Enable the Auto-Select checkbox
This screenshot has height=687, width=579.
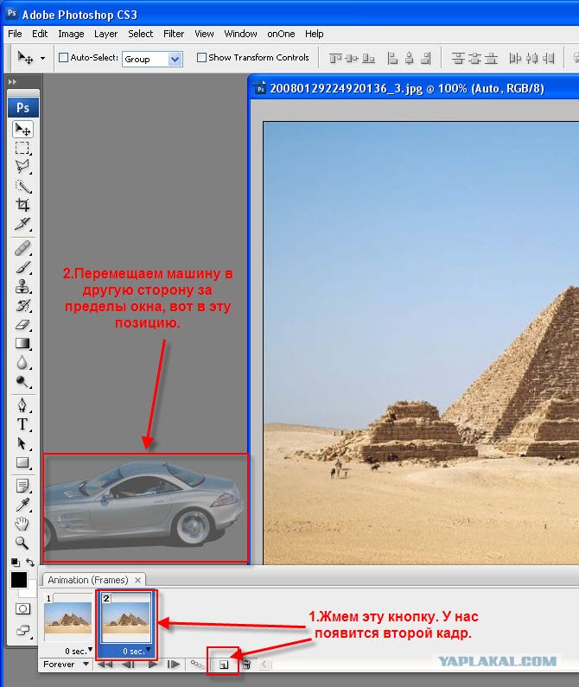tap(64, 57)
